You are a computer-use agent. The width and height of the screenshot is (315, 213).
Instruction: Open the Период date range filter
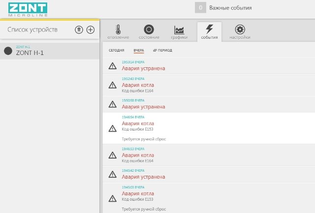point(162,50)
